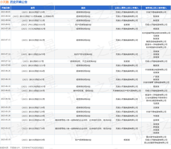Click the 2025-06-26 hearing date cell
Image resolution: width=171 pixels, height=149 pixels.
pos(5,71)
